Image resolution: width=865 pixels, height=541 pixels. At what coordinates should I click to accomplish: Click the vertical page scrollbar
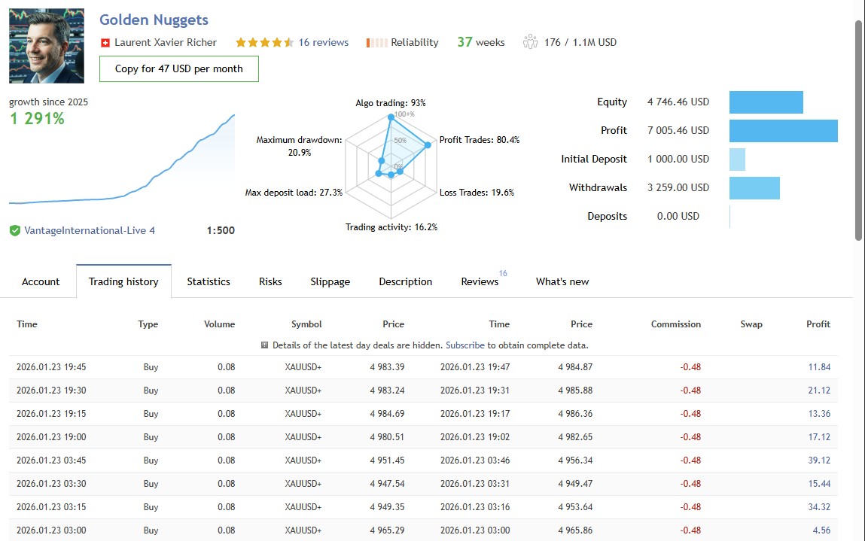pyautogui.click(x=858, y=130)
